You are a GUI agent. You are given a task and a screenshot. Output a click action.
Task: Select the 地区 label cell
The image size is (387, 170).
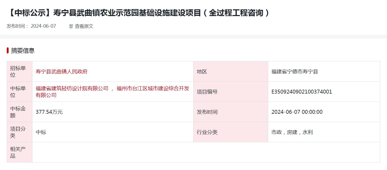[230, 72]
